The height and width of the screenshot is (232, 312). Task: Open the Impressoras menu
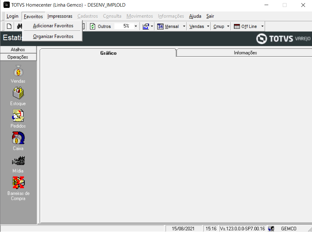pos(60,16)
